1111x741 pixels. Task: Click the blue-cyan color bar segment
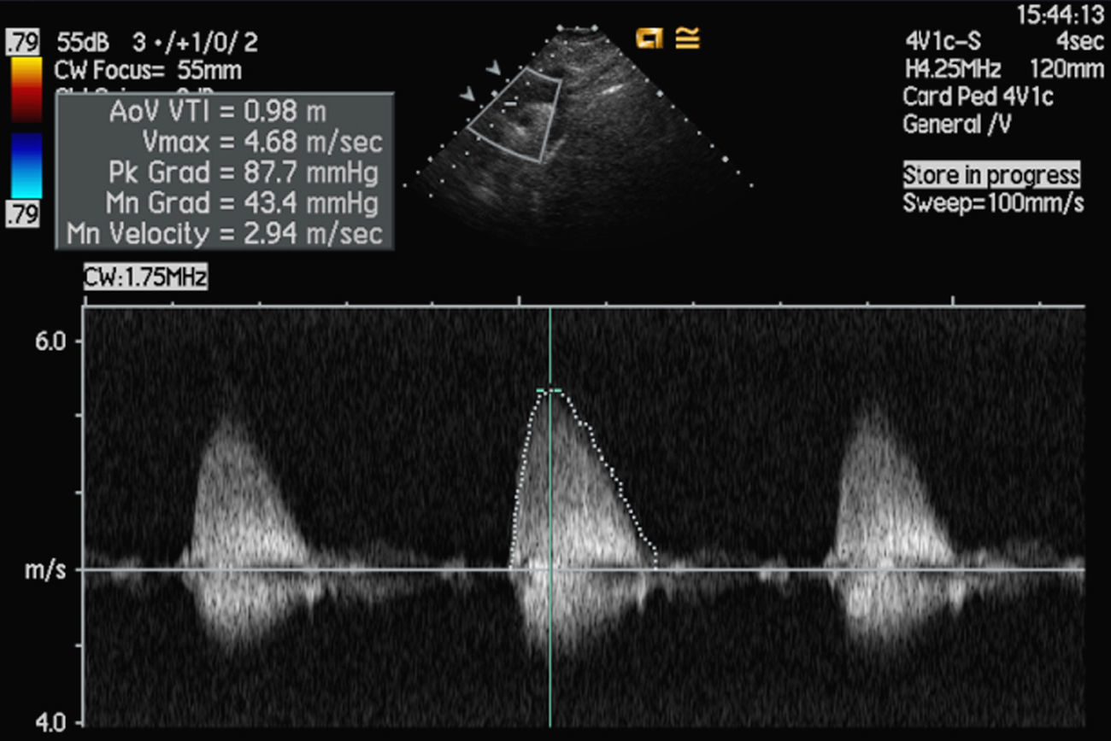(x=26, y=166)
